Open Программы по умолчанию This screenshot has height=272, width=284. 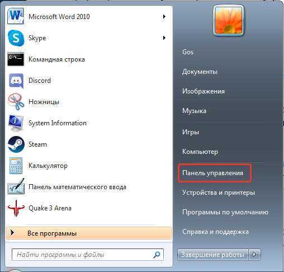(225, 212)
